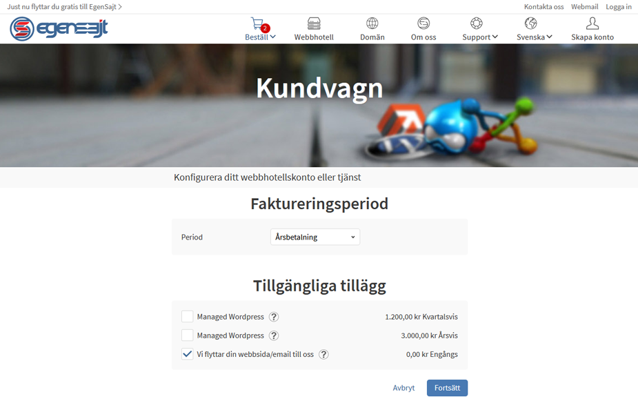Open the Period Årsbetalning dropdown
The width and height of the screenshot is (638, 408).
tap(315, 237)
